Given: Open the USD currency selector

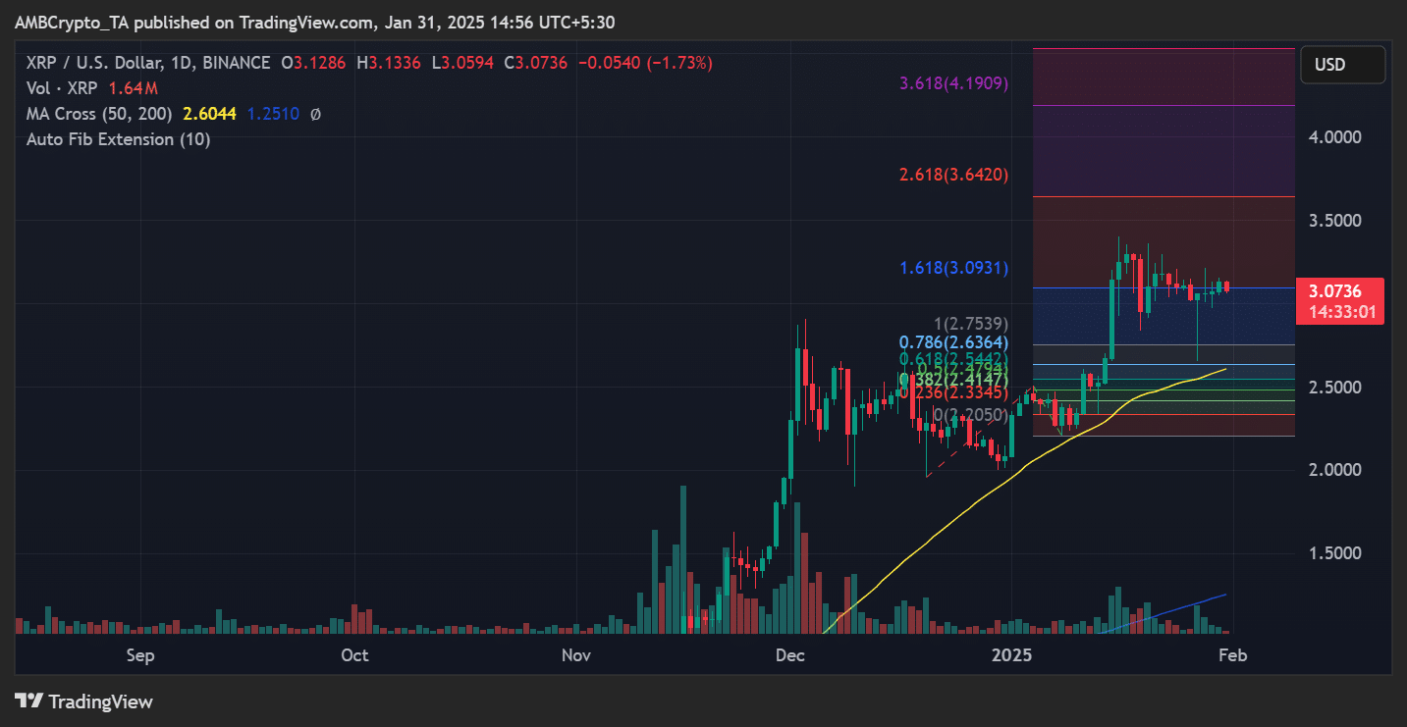Looking at the screenshot, I should [x=1342, y=65].
